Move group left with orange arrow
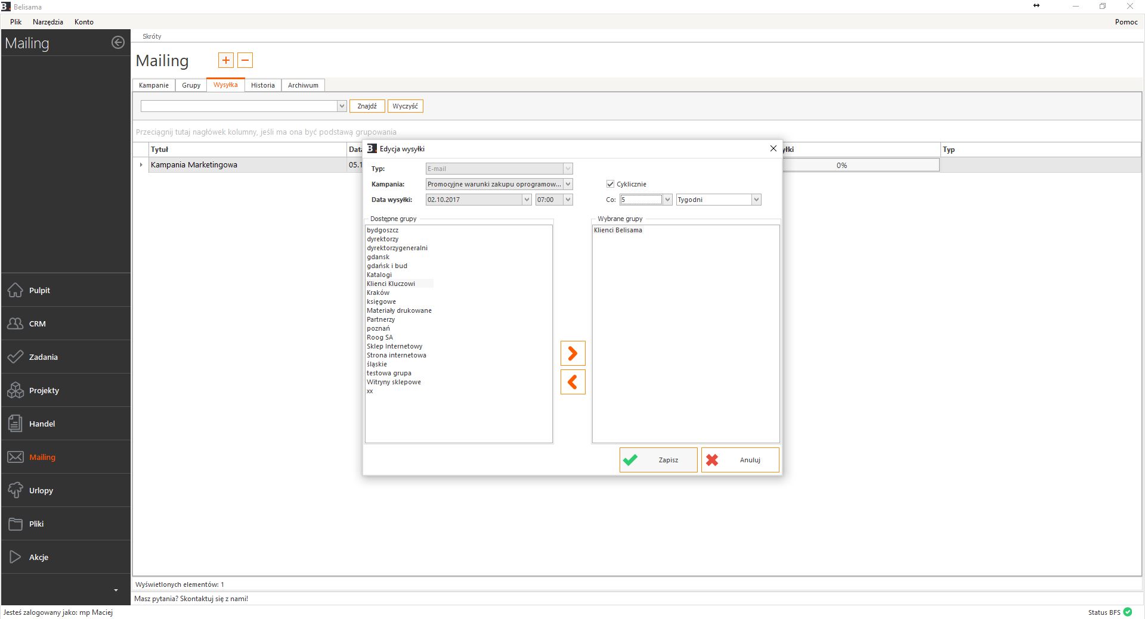 [x=572, y=382]
